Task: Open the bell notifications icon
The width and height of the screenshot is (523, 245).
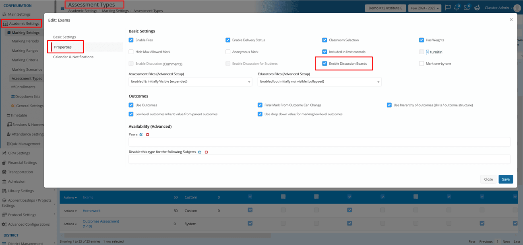Action: [x=457, y=8]
